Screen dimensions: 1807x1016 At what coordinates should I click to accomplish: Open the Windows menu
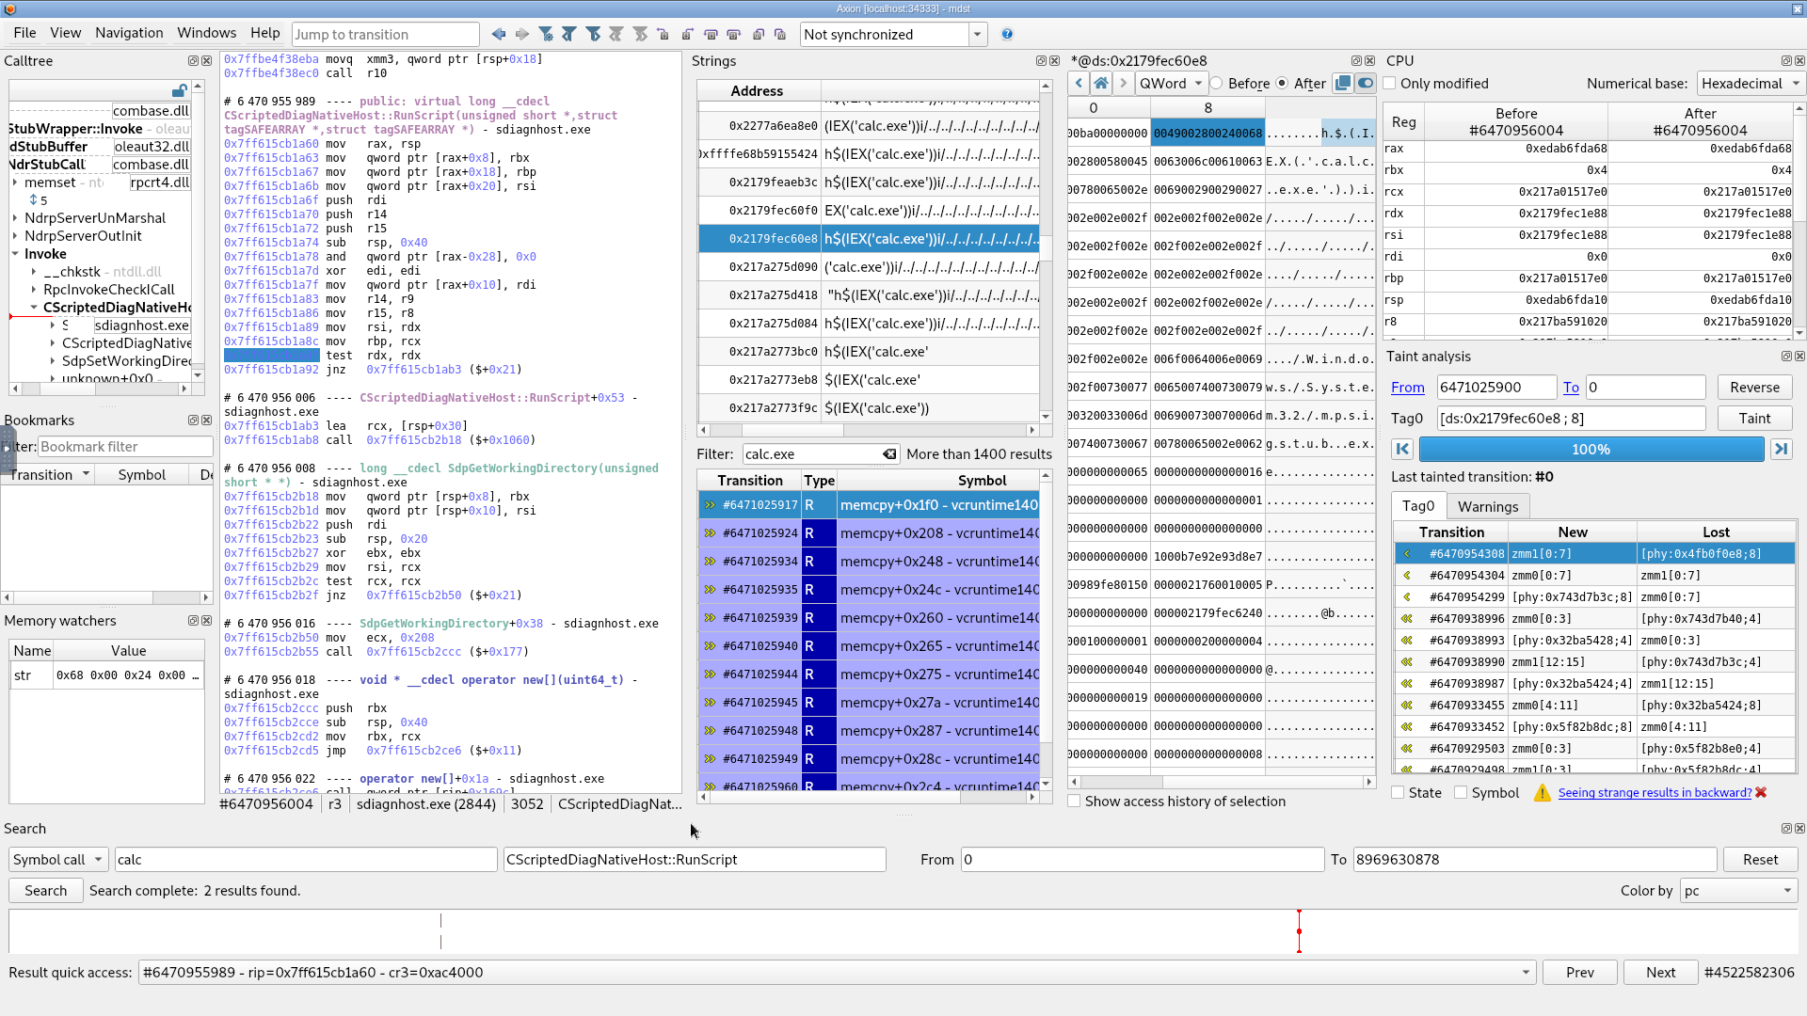coord(206,33)
